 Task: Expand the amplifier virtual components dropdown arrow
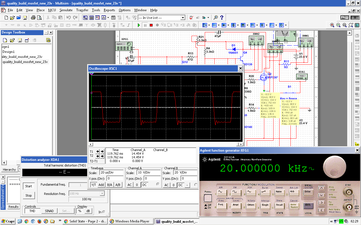pos(209,25)
